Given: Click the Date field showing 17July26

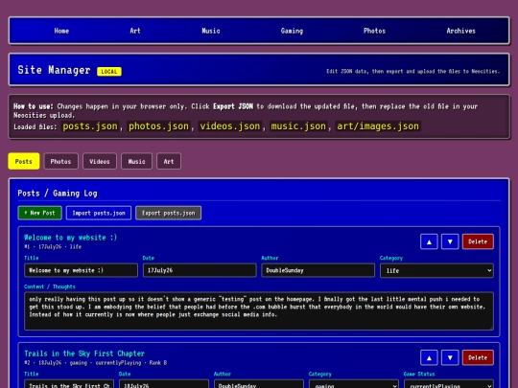Looking at the screenshot, I should pyautogui.click(x=200, y=270).
